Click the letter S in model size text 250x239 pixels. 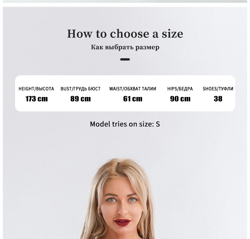158,124
